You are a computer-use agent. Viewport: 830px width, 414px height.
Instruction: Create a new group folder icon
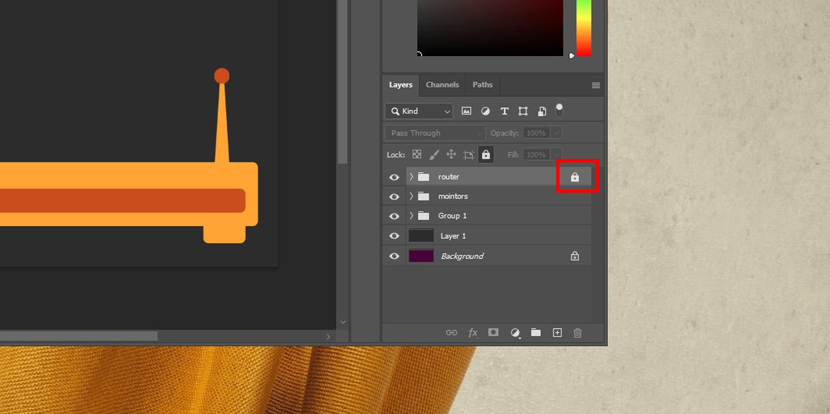click(x=535, y=332)
